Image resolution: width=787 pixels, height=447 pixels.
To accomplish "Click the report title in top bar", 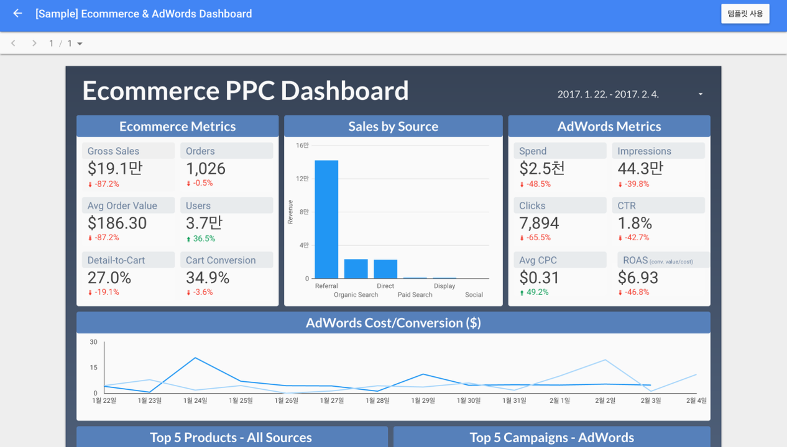I will click(144, 14).
